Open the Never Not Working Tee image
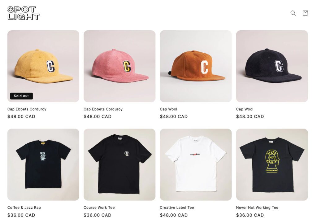The image size is (317, 223). point(272,165)
